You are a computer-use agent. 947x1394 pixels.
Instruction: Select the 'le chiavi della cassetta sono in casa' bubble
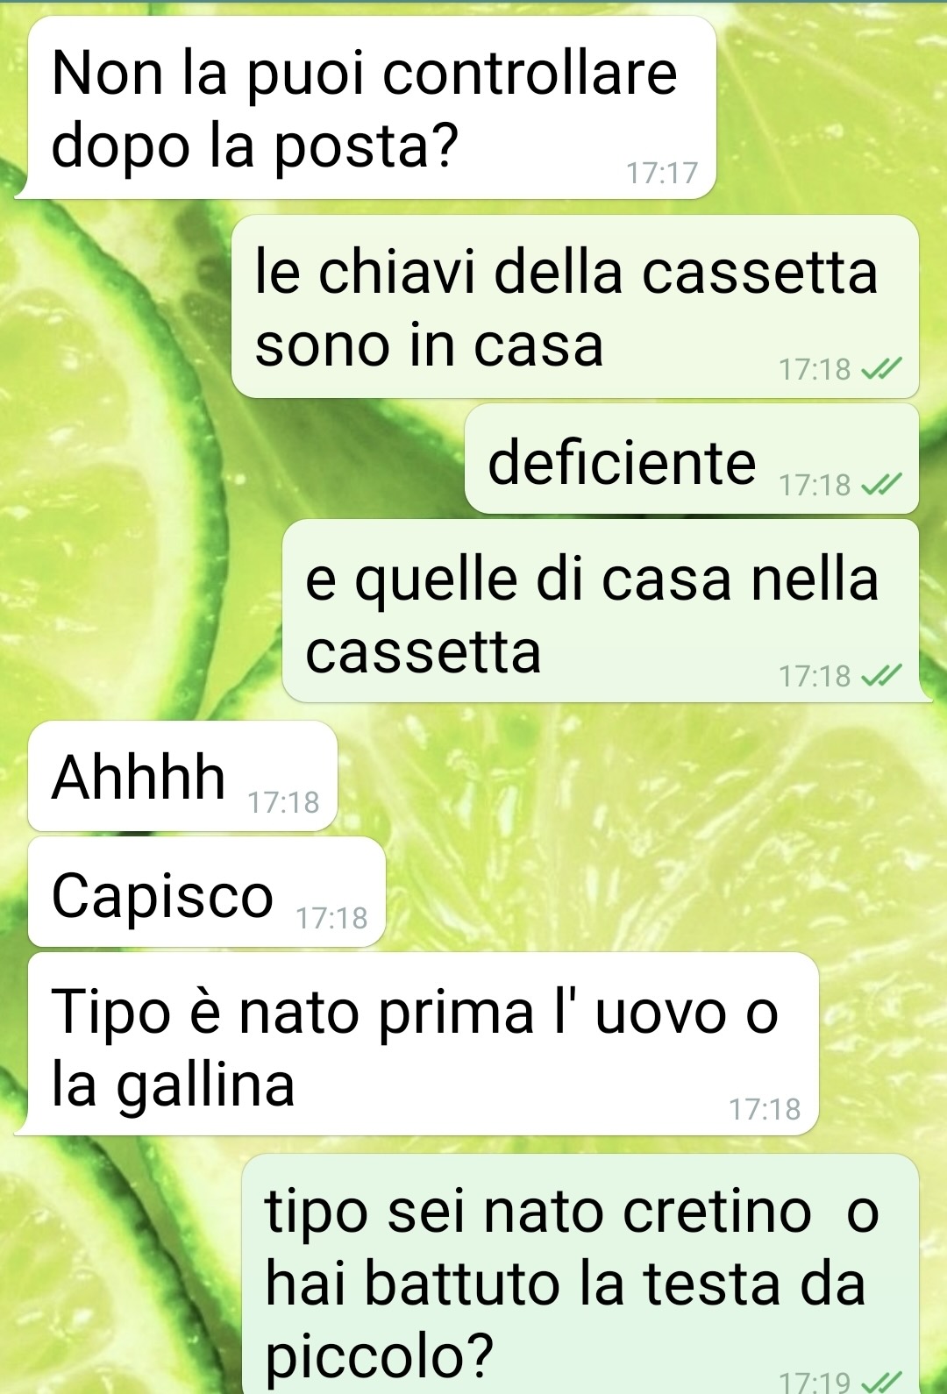click(x=575, y=307)
